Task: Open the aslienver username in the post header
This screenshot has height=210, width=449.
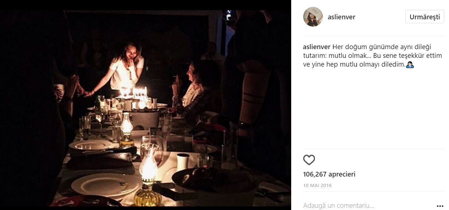Action: [342, 17]
